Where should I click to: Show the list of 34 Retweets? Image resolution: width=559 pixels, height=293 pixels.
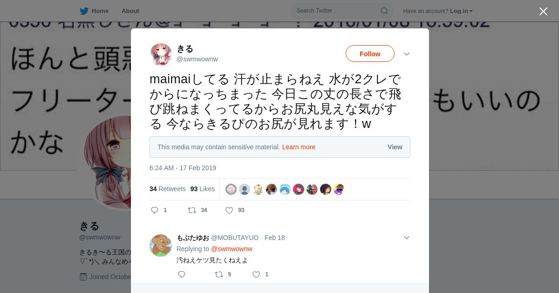click(x=167, y=189)
